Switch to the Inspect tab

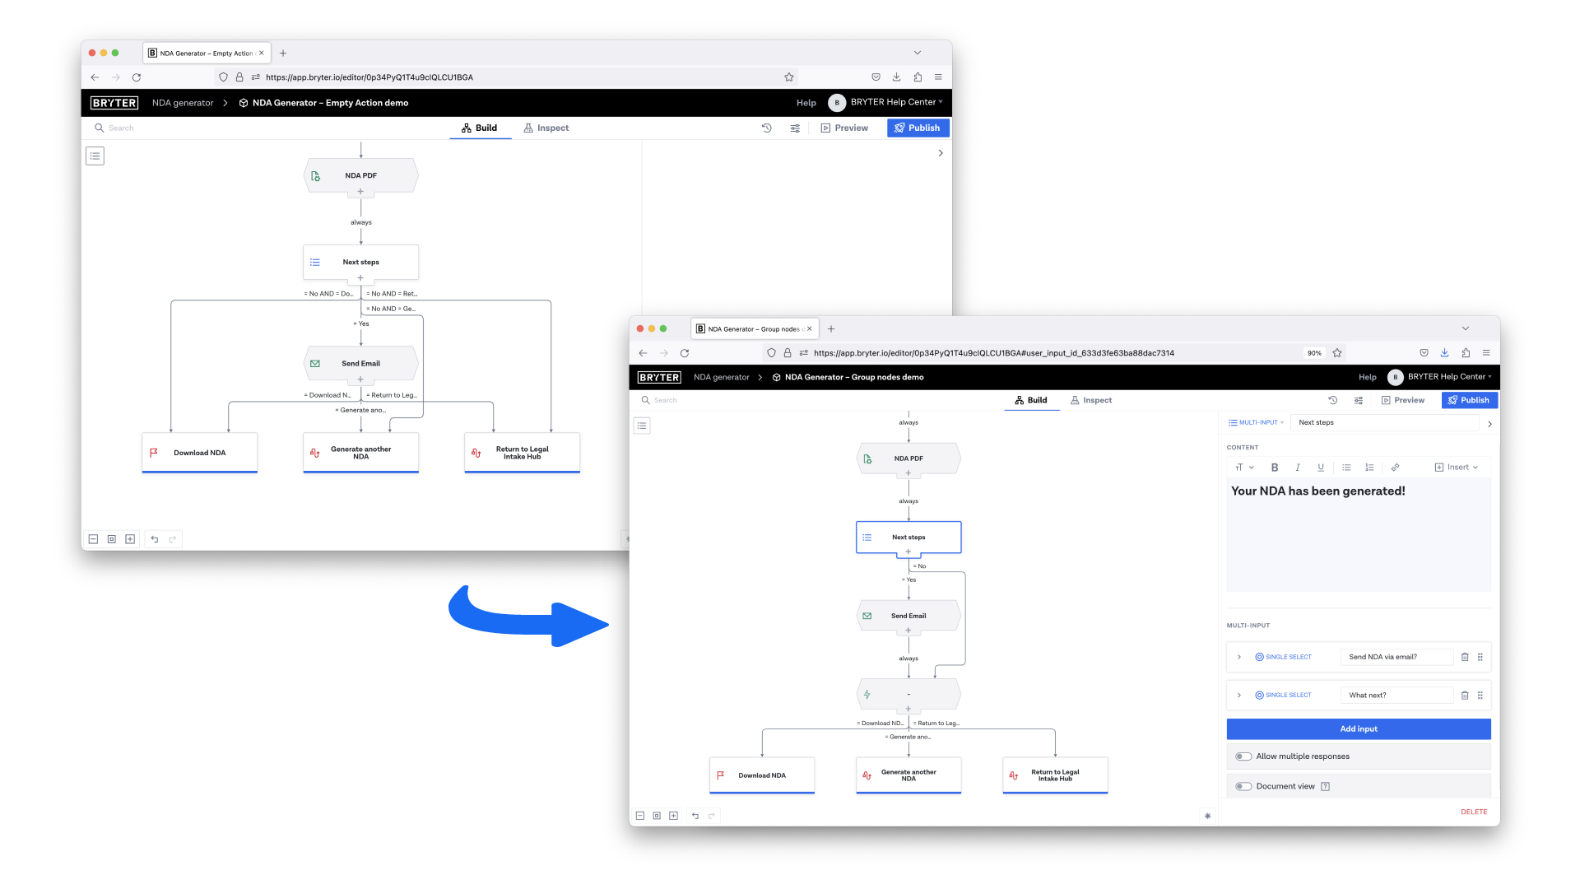tap(1091, 400)
